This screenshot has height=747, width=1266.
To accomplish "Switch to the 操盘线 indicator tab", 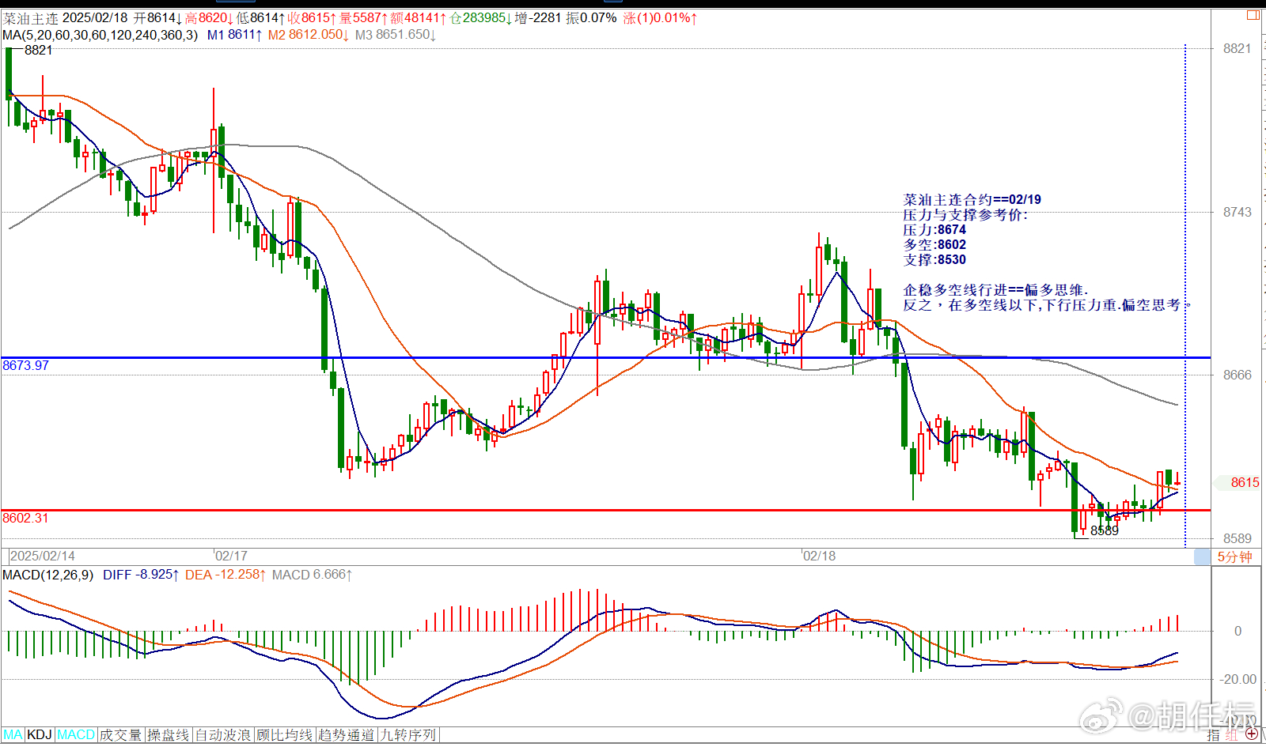I will (x=169, y=735).
